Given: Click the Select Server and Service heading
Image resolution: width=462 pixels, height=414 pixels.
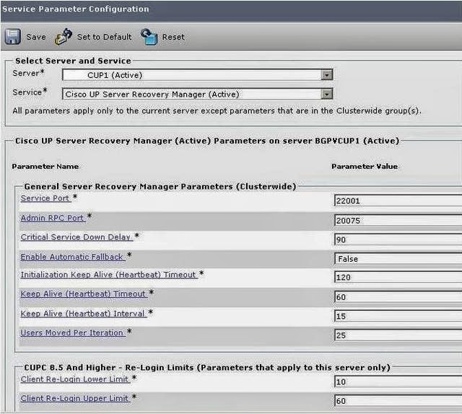Looking at the screenshot, I should point(73,61).
